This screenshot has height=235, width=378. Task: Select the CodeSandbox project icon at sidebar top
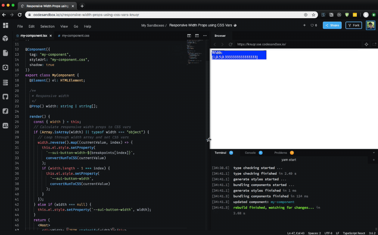pyautogui.click(x=5, y=25)
